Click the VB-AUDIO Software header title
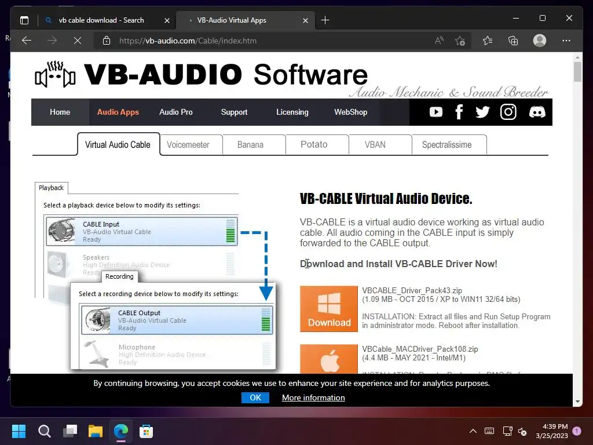The image size is (593, 445). (226, 74)
